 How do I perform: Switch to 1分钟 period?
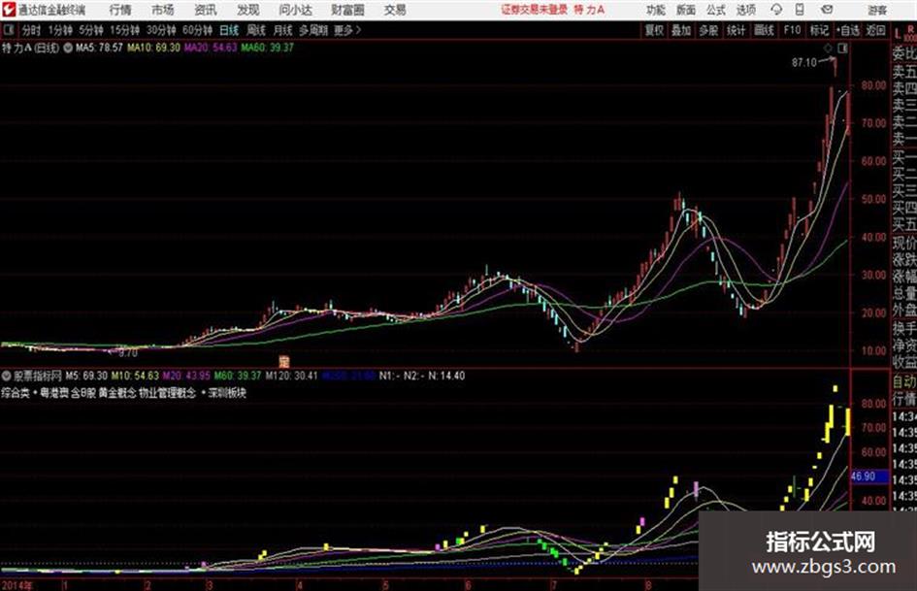(60, 30)
